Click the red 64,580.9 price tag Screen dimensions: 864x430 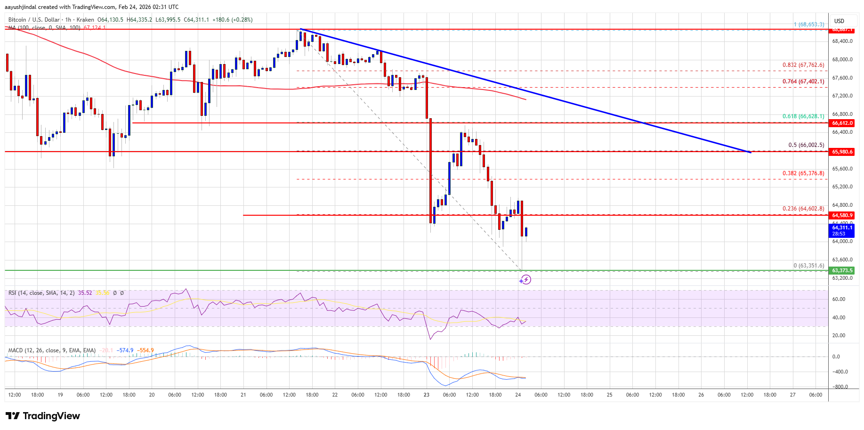tap(842, 215)
